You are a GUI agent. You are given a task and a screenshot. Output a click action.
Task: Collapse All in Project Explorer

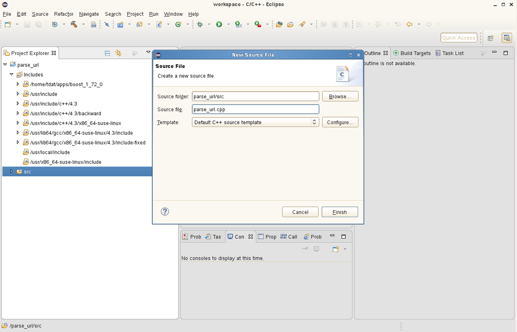pos(107,53)
